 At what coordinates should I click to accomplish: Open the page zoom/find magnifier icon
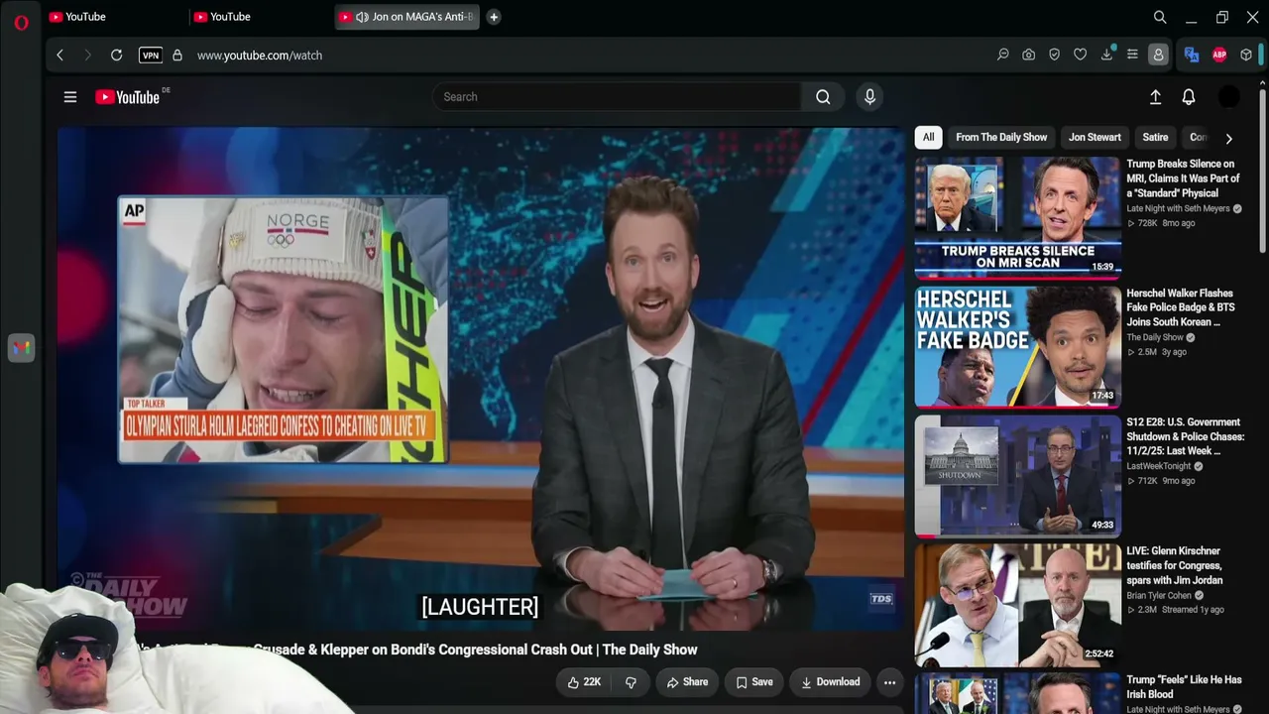1003,56
